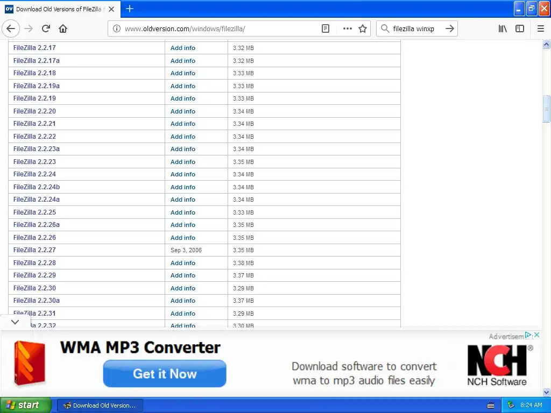Reload the current page
The width and height of the screenshot is (551, 413).
pyautogui.click(x=46, y=29)
